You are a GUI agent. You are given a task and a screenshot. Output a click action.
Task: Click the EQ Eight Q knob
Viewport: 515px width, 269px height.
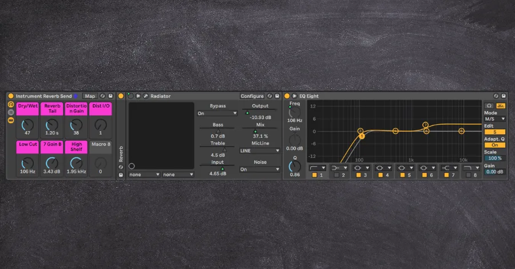pos(294,166)
